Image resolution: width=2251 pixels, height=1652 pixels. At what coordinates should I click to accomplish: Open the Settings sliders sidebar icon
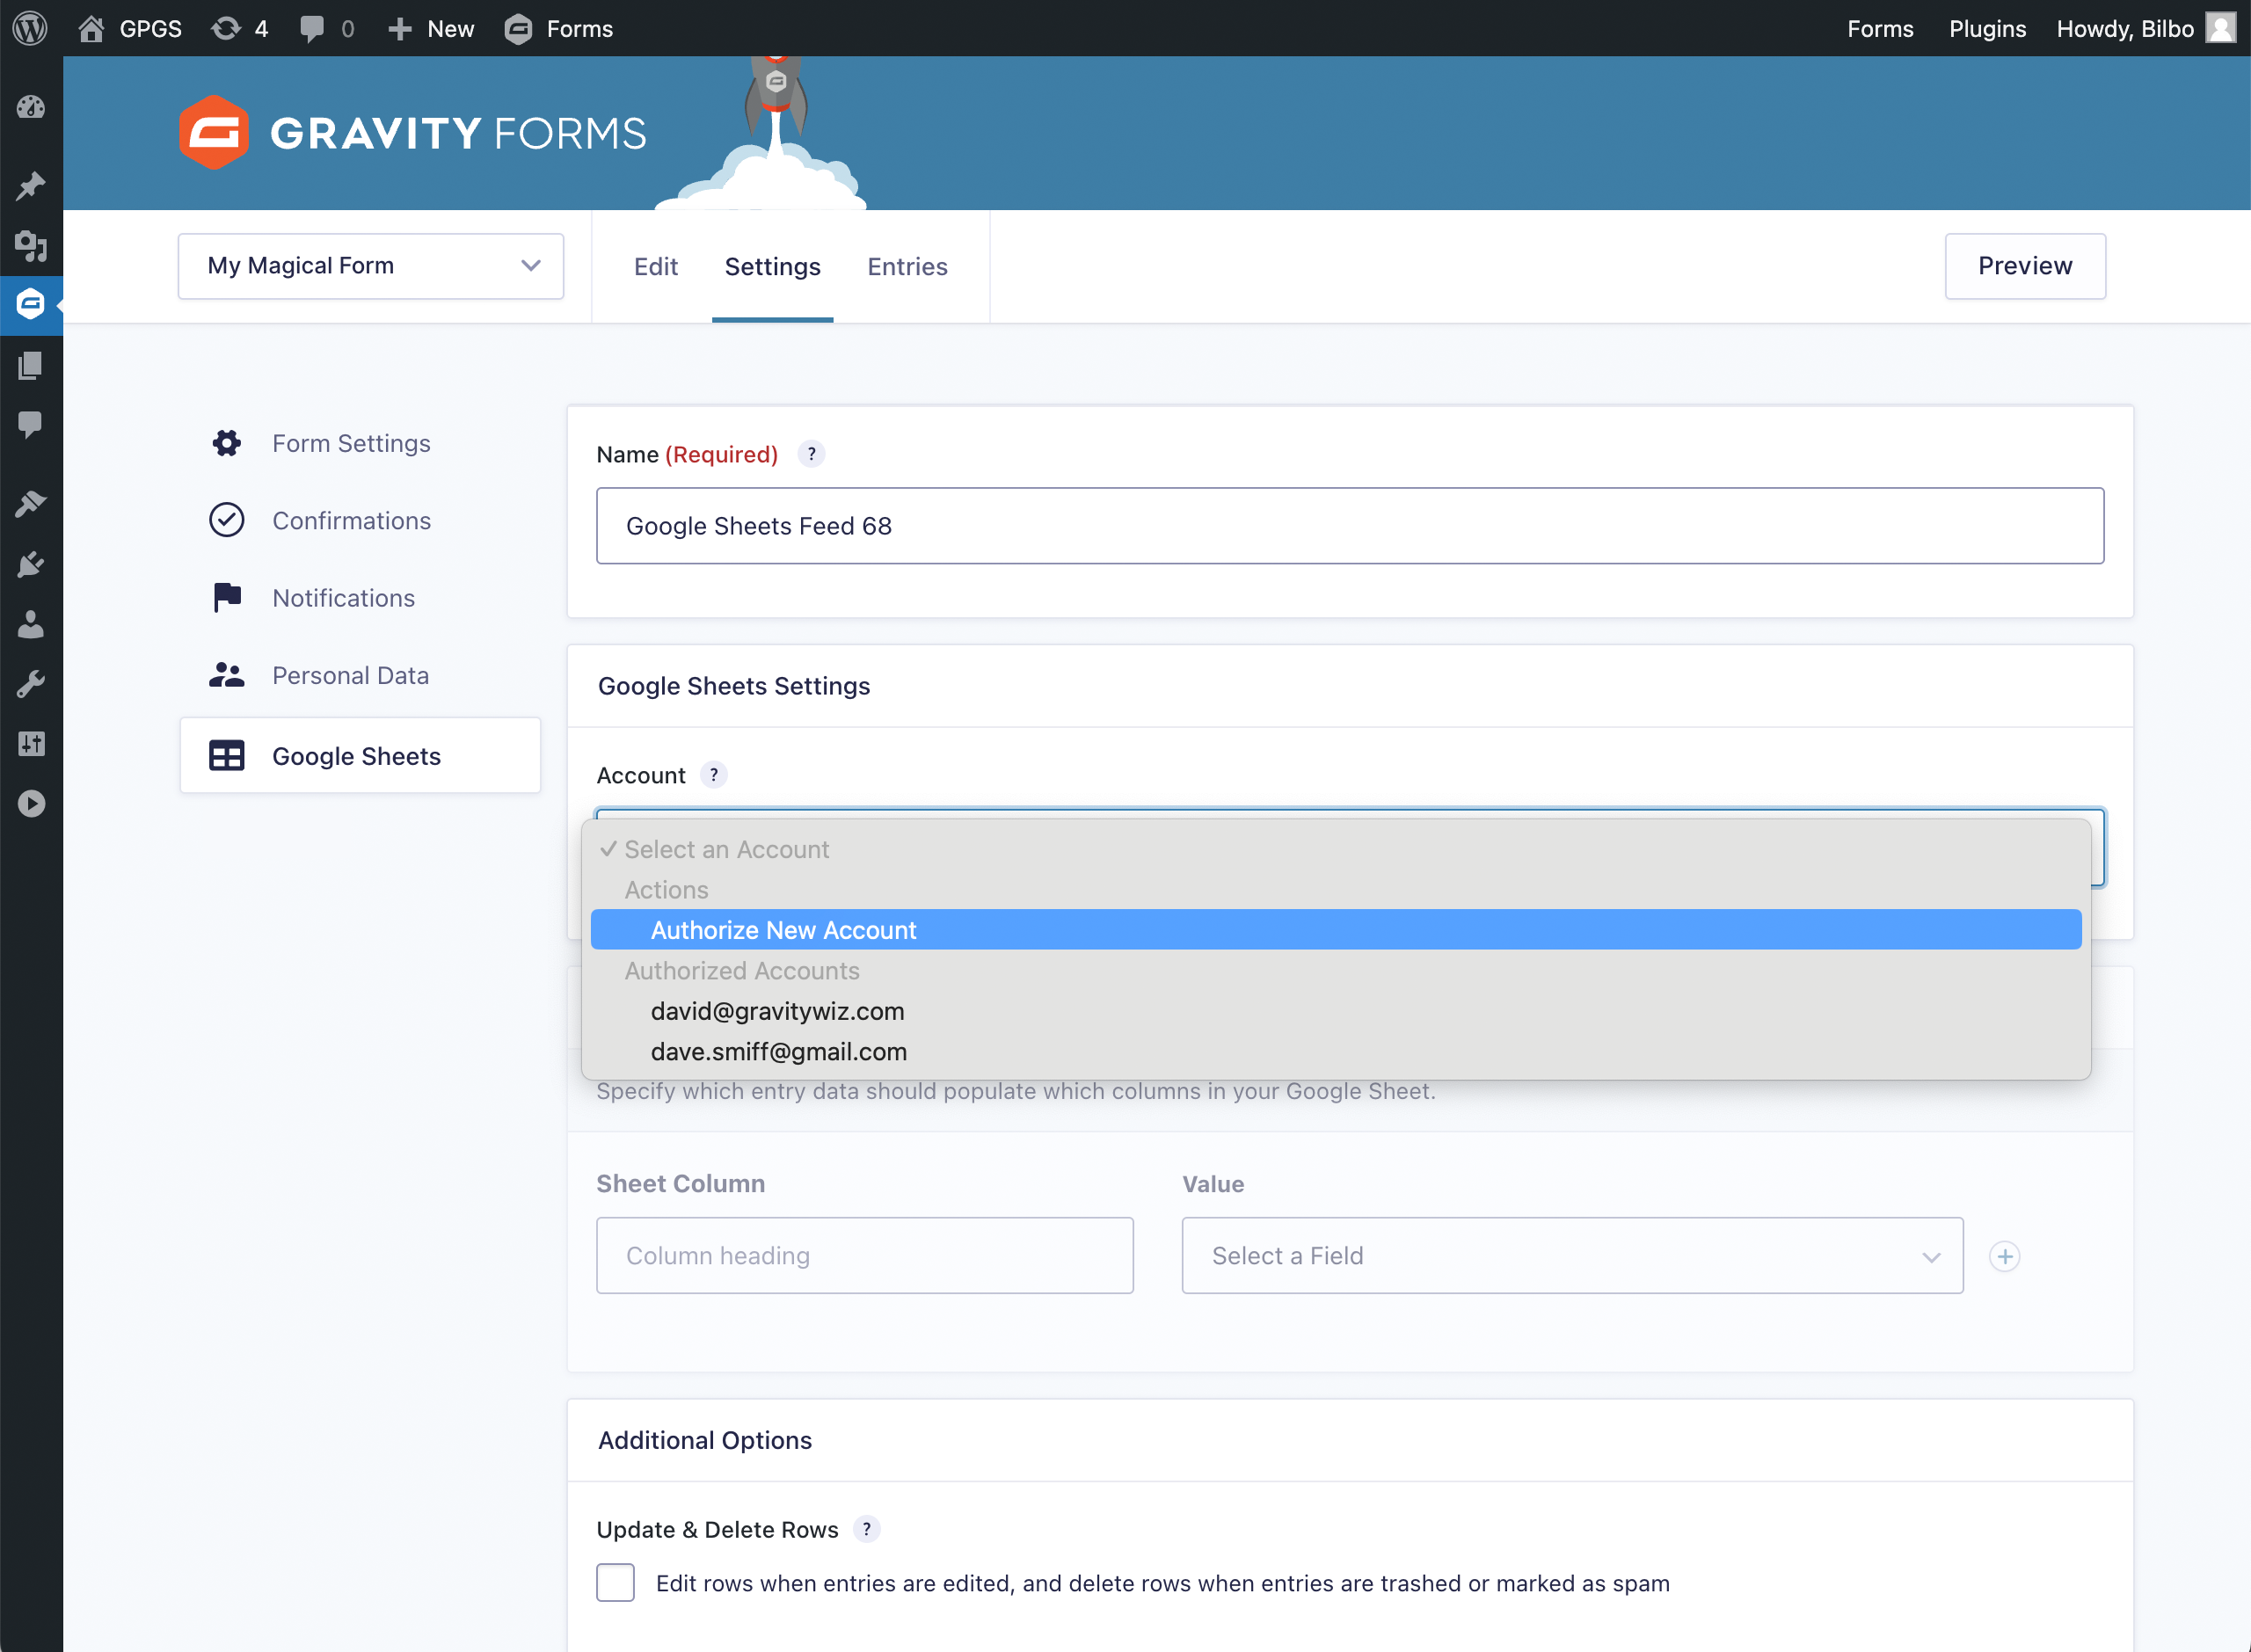[31, 743]
